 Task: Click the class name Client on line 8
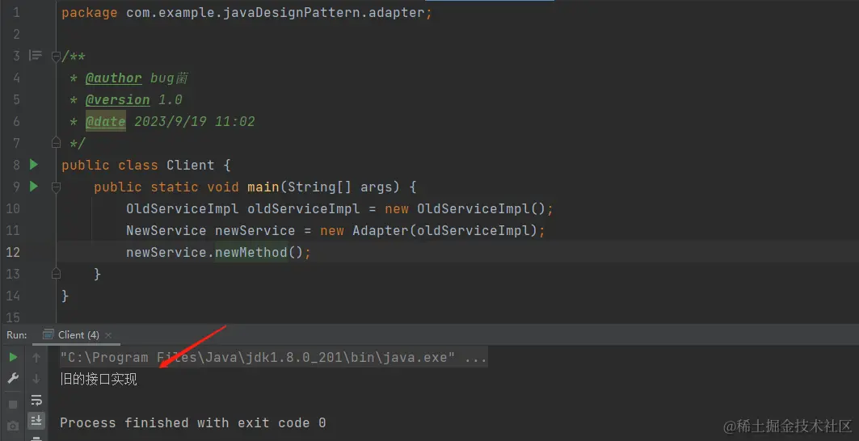point(190,165)
